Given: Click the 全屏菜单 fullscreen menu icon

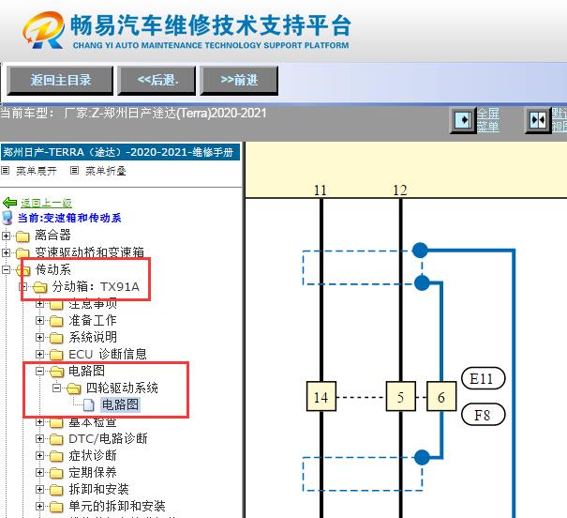Looking at the screenshot, I should [x=462, y=120].
